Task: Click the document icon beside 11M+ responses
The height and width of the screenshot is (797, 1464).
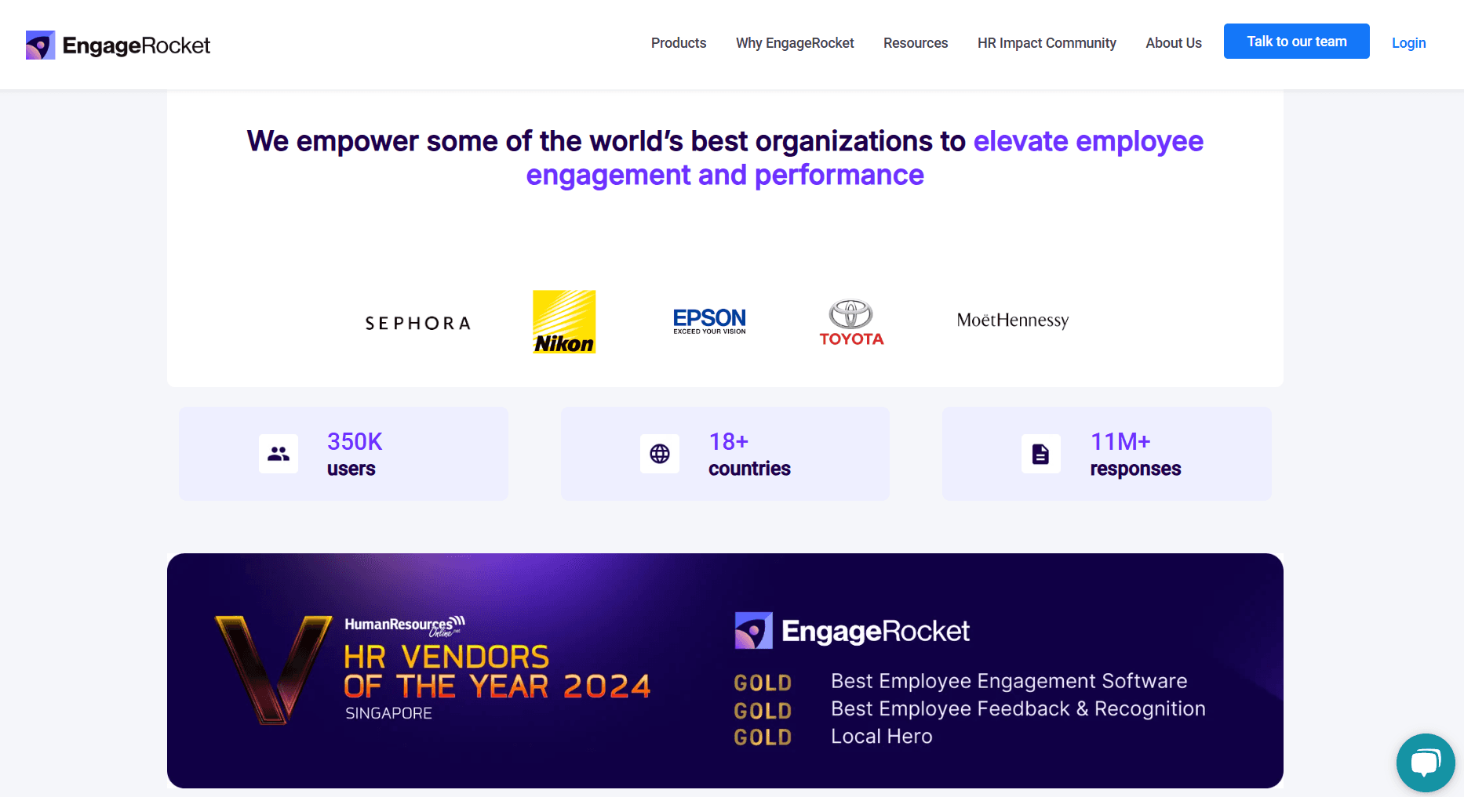Action: click(x=1041, y=454)
